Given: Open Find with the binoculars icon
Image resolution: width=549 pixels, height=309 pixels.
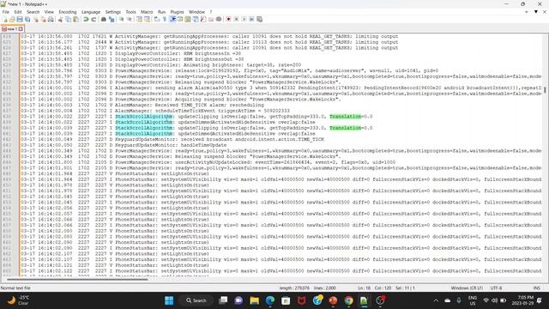Looking at the screenshot, I should point(104,19).
